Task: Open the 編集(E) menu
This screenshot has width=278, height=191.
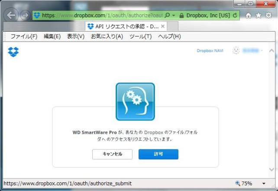Action: [x=52, y=36]
